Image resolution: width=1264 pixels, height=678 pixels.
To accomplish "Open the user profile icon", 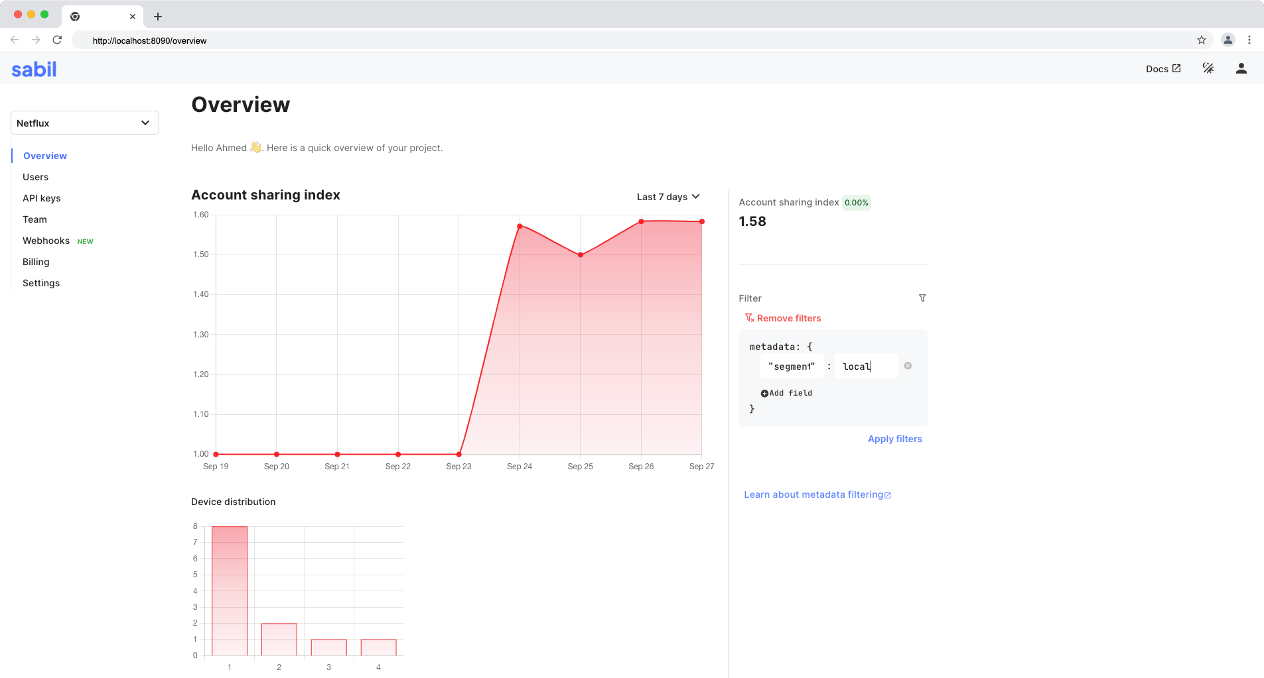I will [1241, 68].
